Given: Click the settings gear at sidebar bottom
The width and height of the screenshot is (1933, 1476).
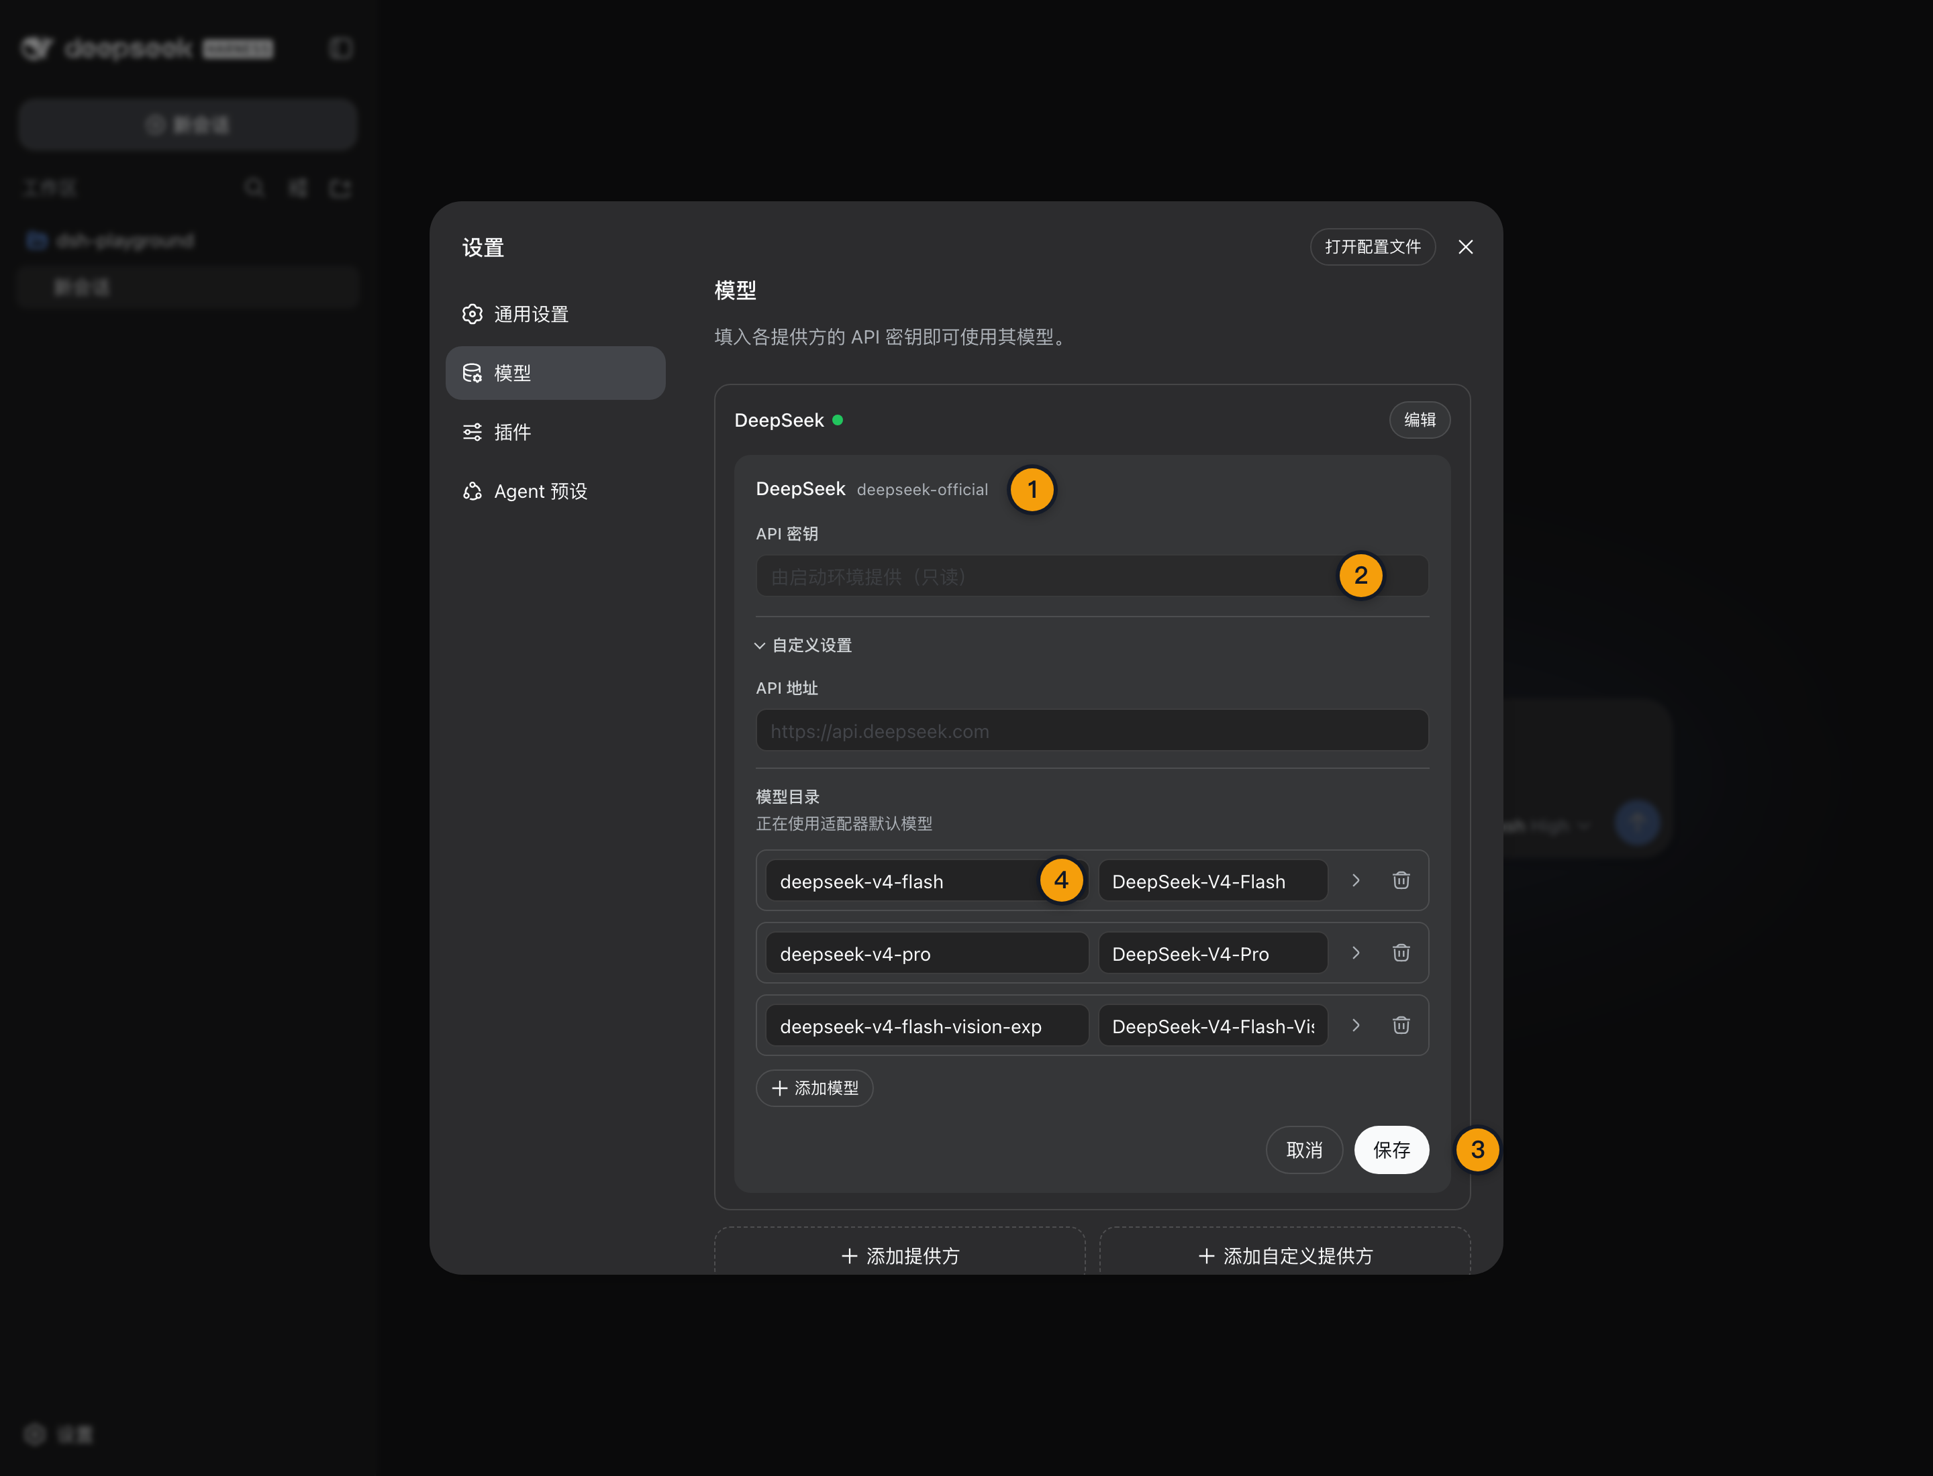Looking at the screenshot, I should (x=35, y=1434).
